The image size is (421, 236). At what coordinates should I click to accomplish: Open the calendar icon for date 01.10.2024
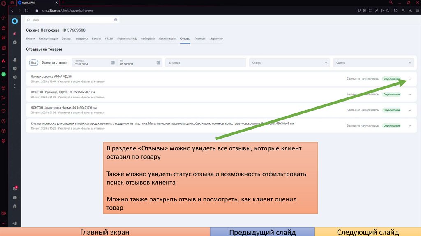coord(158,62)
